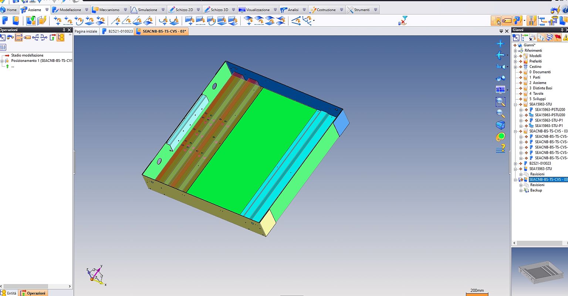Click the XYZ axis triad in viewport corner
Viewport: 568px width, 296px height.
pyautogui.click(x=97, y=276)
